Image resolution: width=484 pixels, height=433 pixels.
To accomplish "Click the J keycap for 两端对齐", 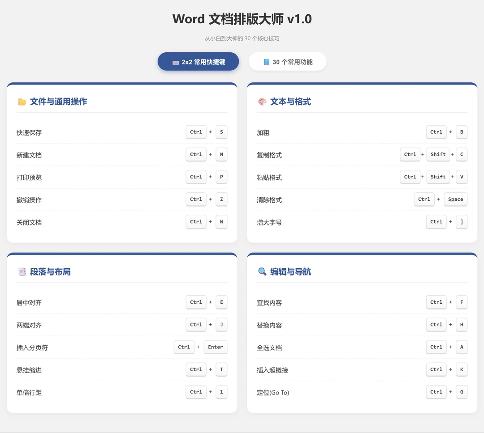I will point(221,324).
